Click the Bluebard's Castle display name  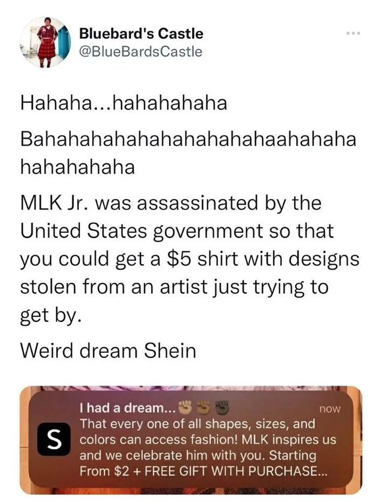141,33
